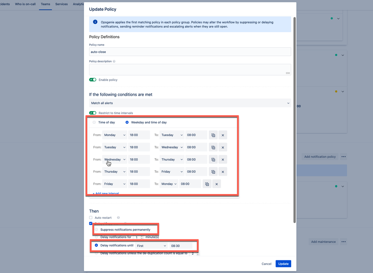
Task: Open From day dropdown showing Wednesday
Action: [114, 160]
